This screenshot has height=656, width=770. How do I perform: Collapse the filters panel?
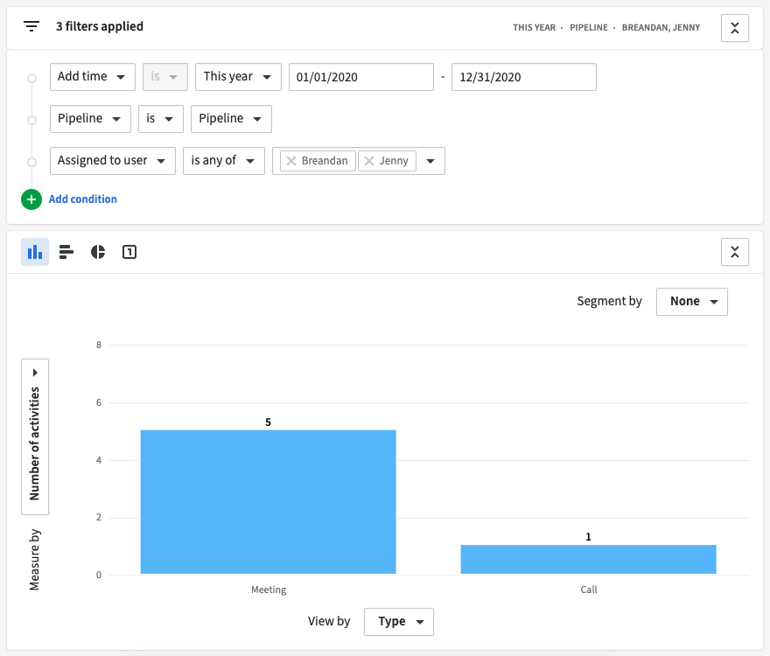(735, 28)
